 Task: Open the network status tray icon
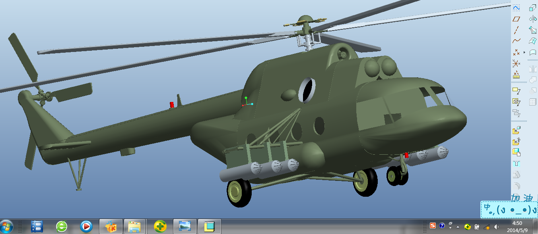pos(487,227)
